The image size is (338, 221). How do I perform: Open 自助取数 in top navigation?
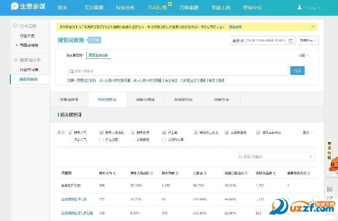point(189,7)
